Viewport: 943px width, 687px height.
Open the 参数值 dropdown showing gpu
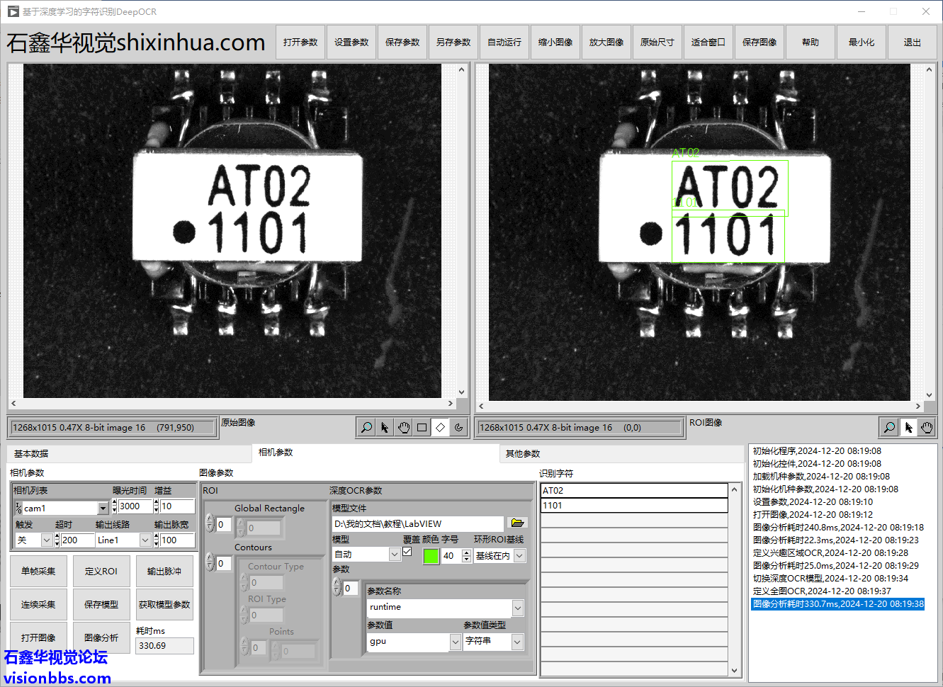click(x=455, y=642)
